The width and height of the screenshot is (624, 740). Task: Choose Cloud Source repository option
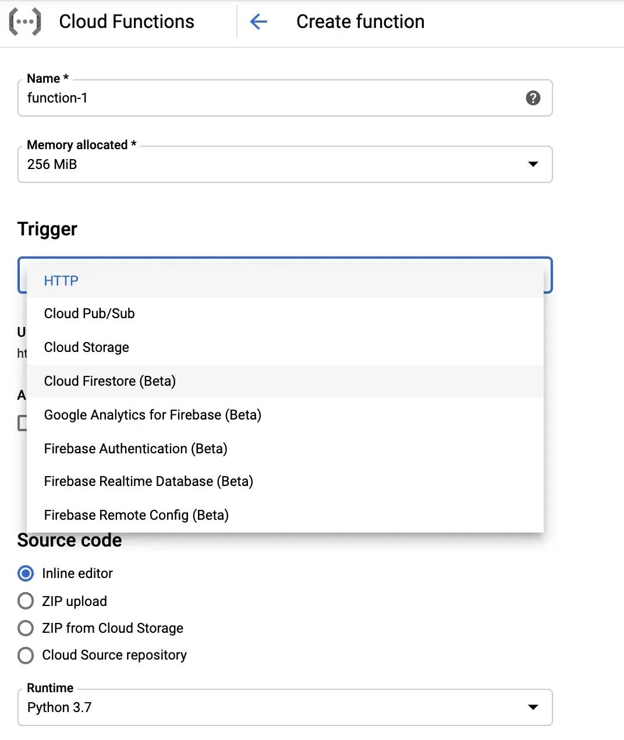tap(26, 656)
